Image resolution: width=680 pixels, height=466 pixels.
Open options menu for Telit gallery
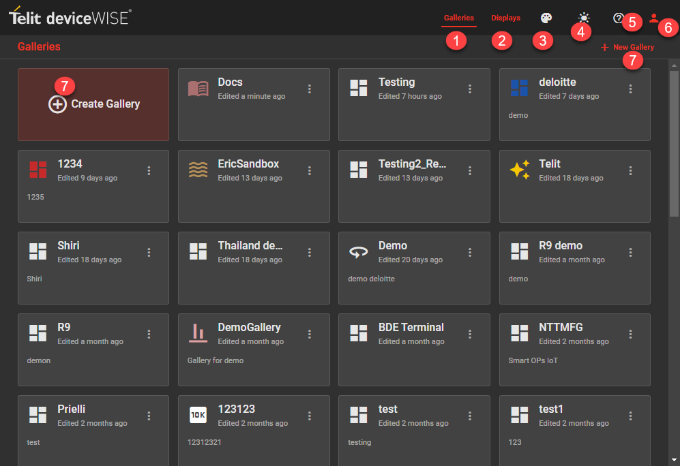[630, 170]
